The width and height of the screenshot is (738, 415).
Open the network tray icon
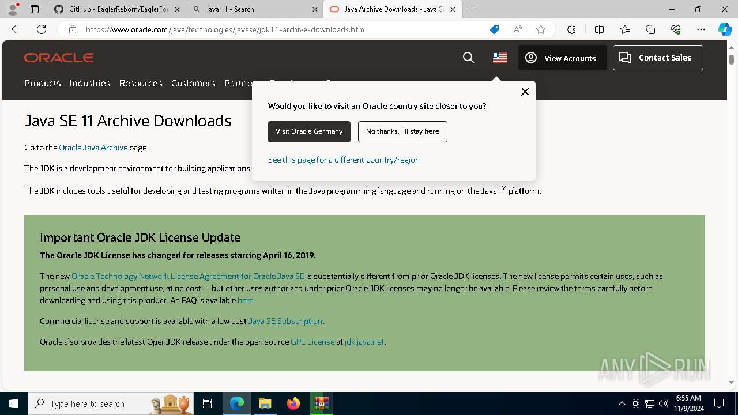coord(650,403)
